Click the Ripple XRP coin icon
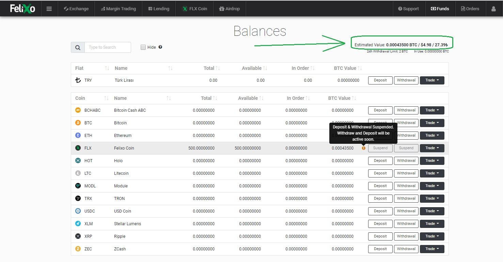Viewport: 503px width, 262px height. click(x=78, y=236)
